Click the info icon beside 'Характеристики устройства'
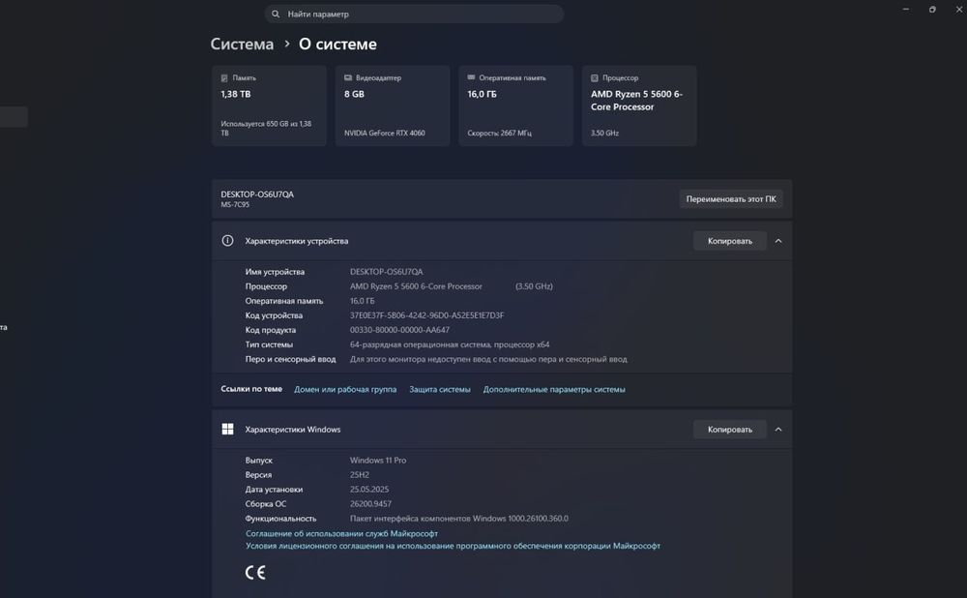 click(x=227, y=241)
